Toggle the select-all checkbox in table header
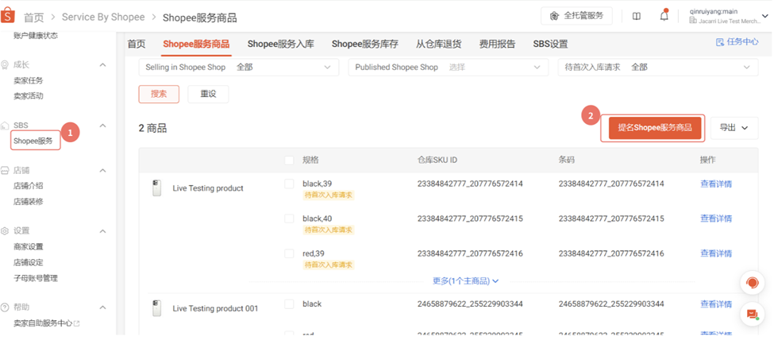This screenshot has width=774, height=344. (x=290, y=160)
